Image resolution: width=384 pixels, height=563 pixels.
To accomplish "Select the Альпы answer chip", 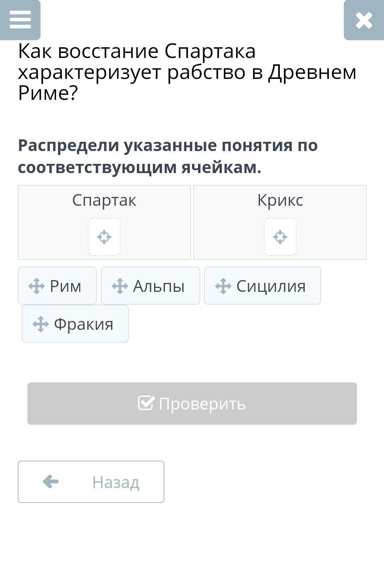I will click(x=150, y=286).
